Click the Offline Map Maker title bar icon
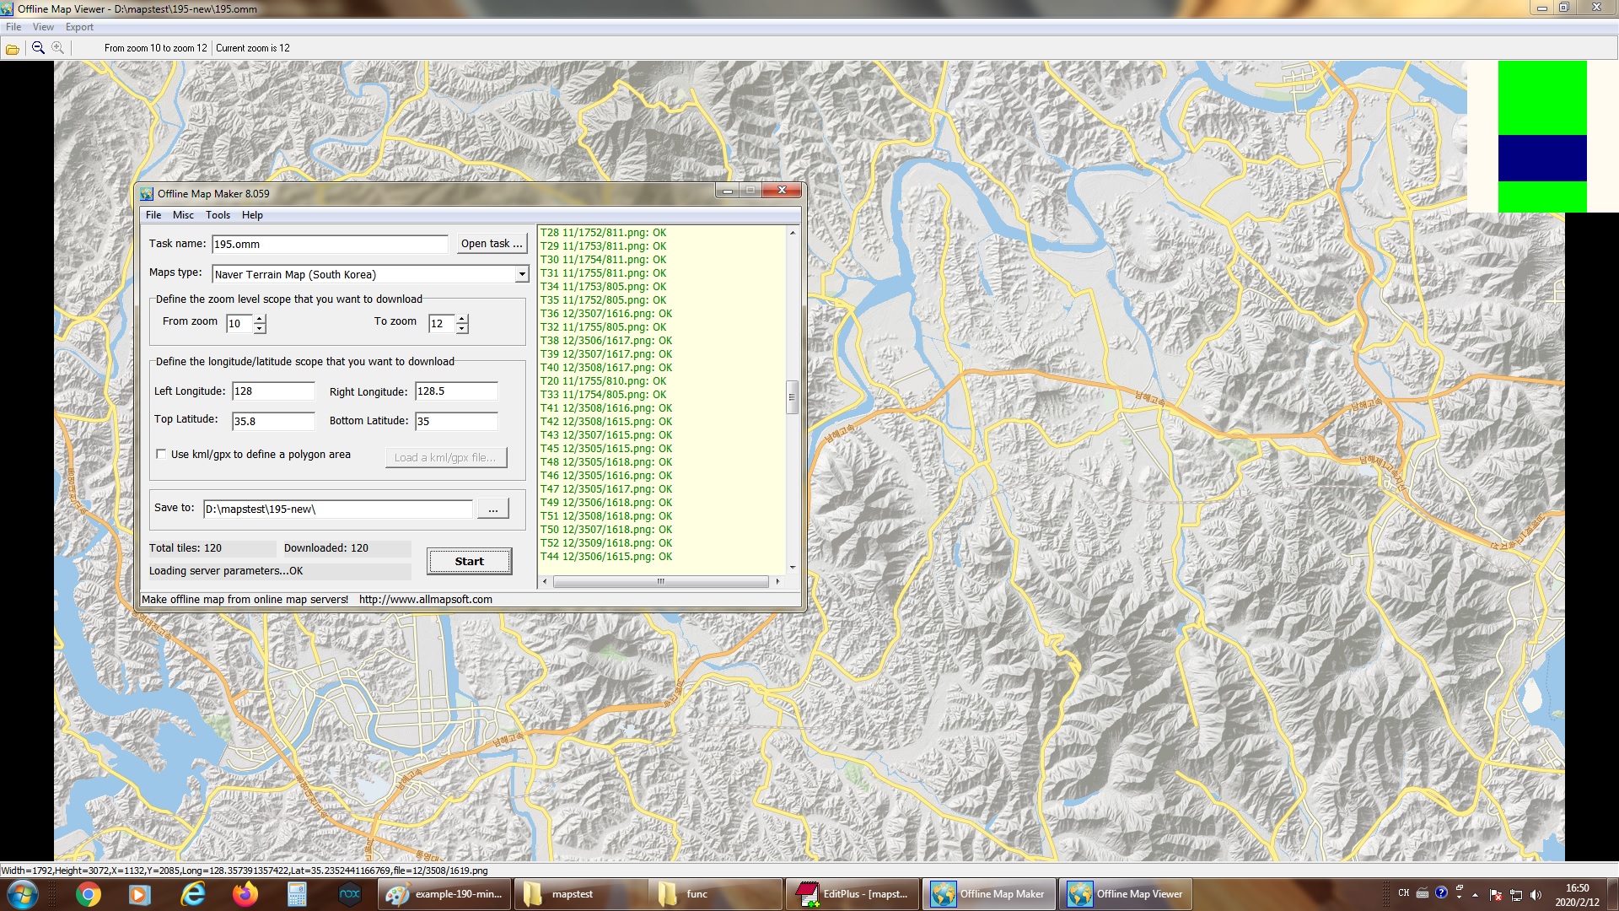 [x=147, y=194]
